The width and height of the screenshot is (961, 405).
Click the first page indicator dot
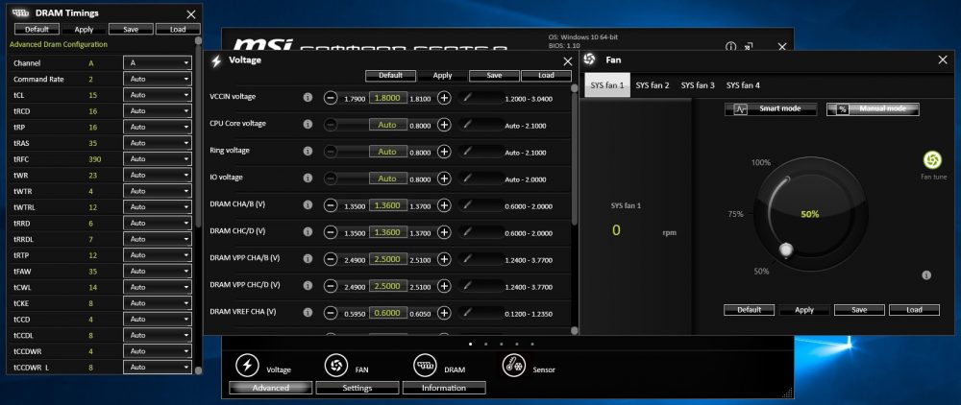[471, 344]
